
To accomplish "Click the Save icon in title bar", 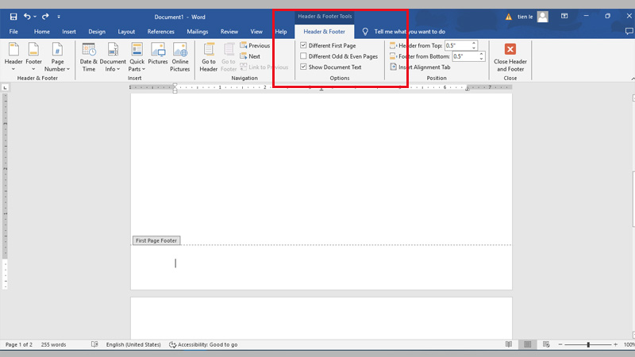I will [13, 16].
